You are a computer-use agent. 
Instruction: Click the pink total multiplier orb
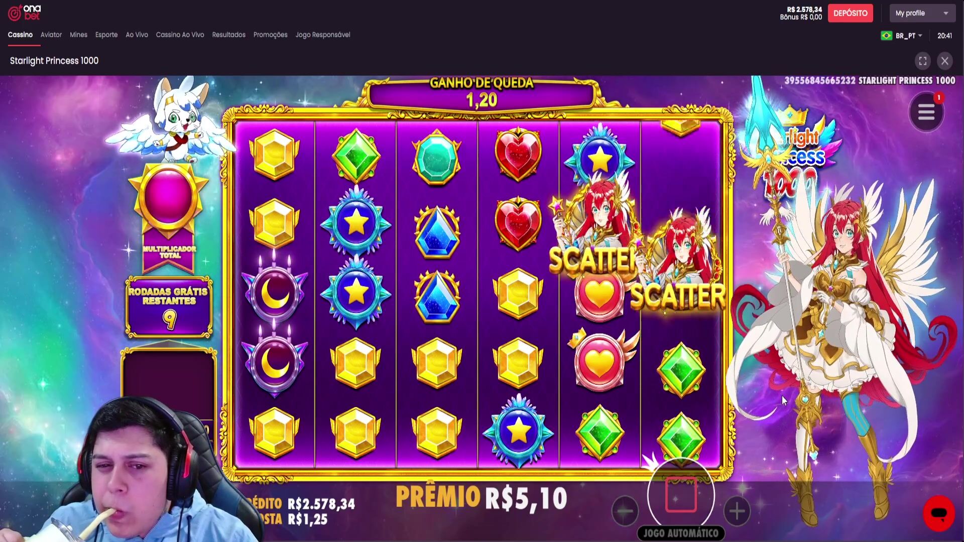[168, 197]
